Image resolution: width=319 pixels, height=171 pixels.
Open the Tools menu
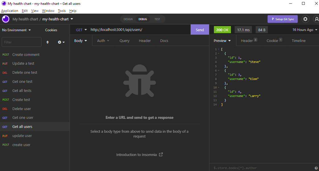(62, 11)
